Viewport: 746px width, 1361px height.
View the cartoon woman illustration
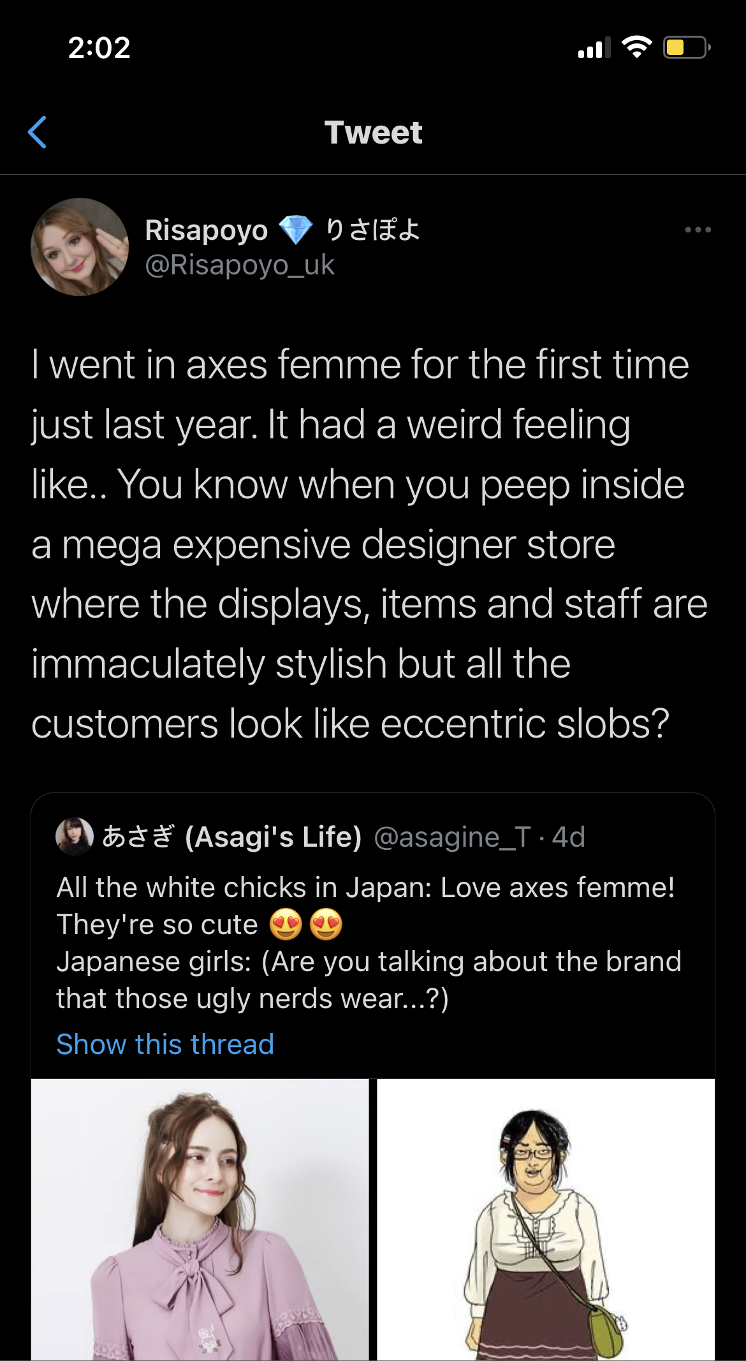point(546,1219)
